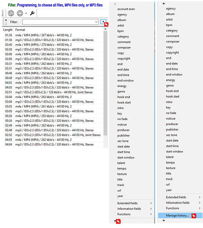
Task: Choose 'intro' in the right-hand menu
Action: 169,102
